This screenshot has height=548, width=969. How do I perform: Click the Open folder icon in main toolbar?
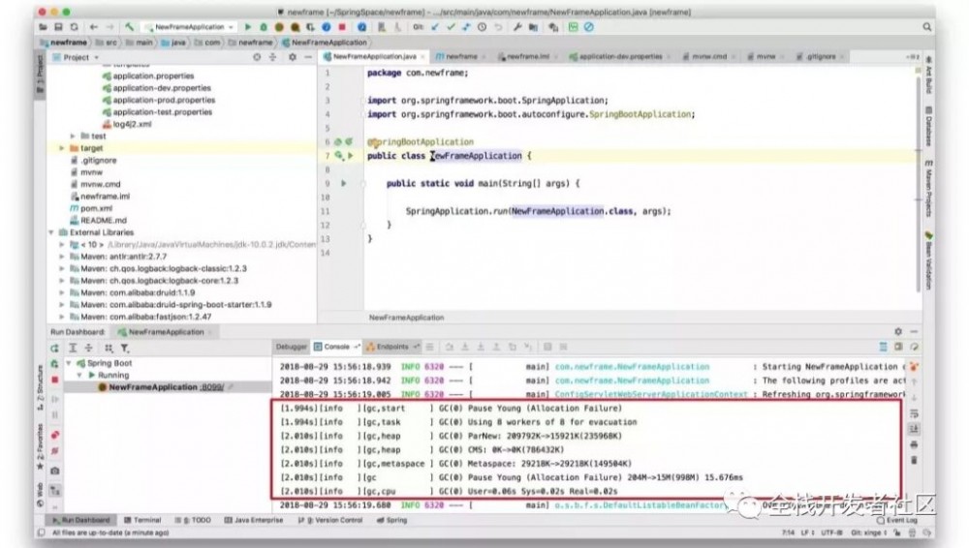point(43,27)
